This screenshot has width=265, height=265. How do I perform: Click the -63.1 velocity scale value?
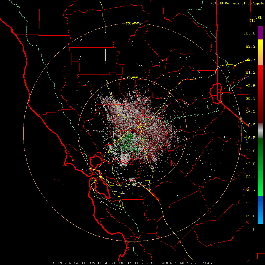(249, 177)
